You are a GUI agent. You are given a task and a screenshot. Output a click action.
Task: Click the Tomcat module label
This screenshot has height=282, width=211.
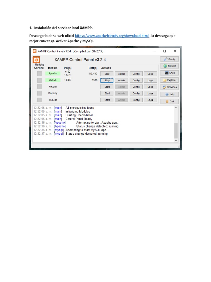[x=53, y=100]
